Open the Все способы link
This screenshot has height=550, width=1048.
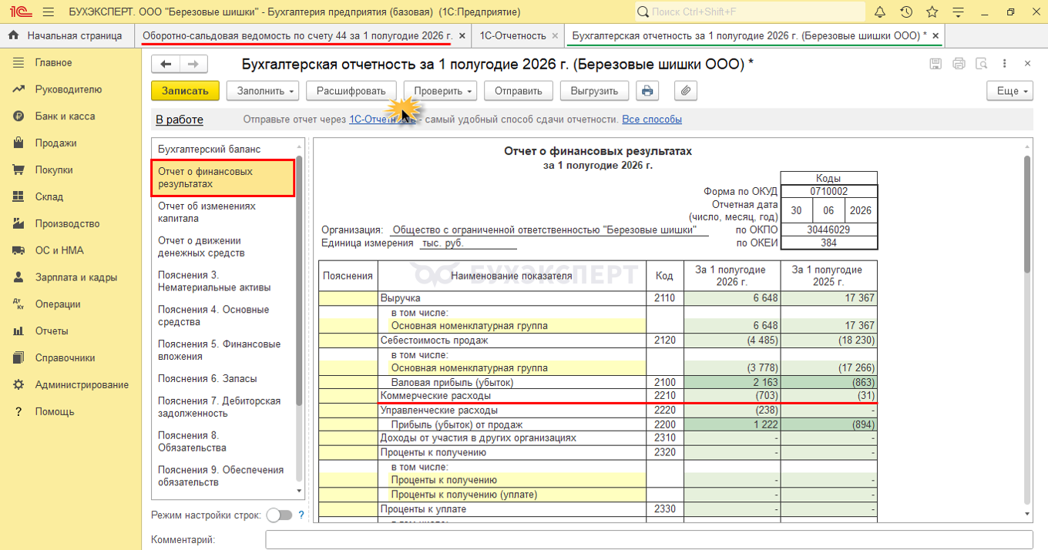[652, 119]
